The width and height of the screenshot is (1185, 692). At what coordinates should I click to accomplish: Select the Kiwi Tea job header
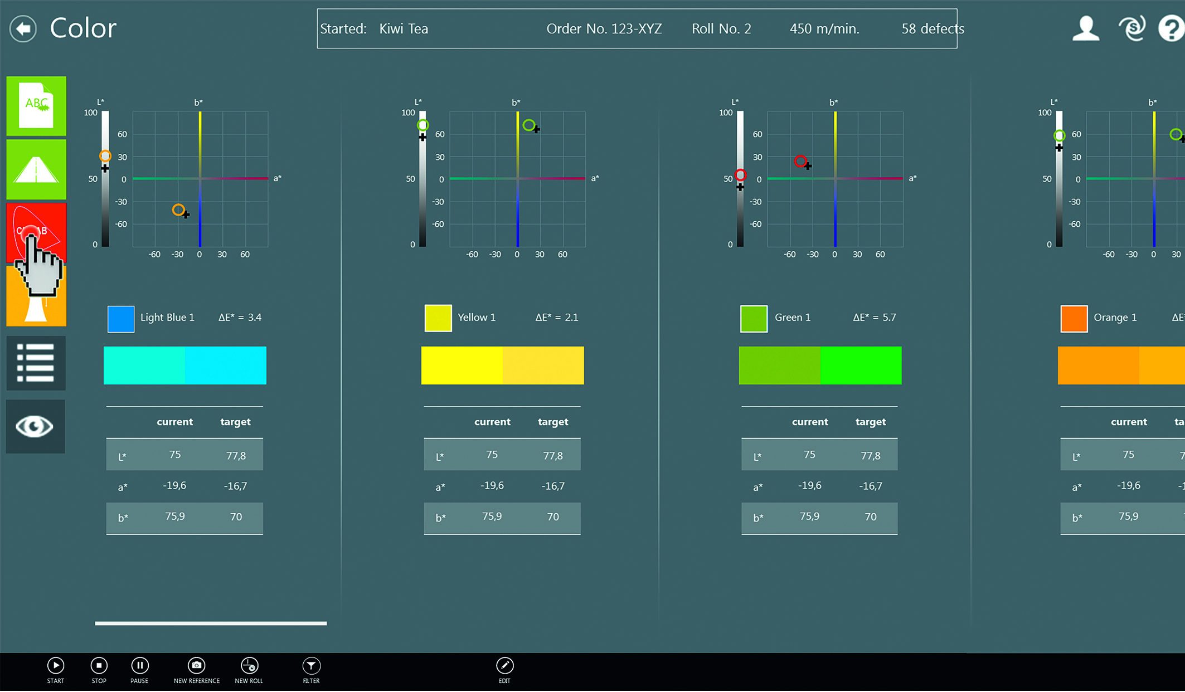[x=403, y=28]
